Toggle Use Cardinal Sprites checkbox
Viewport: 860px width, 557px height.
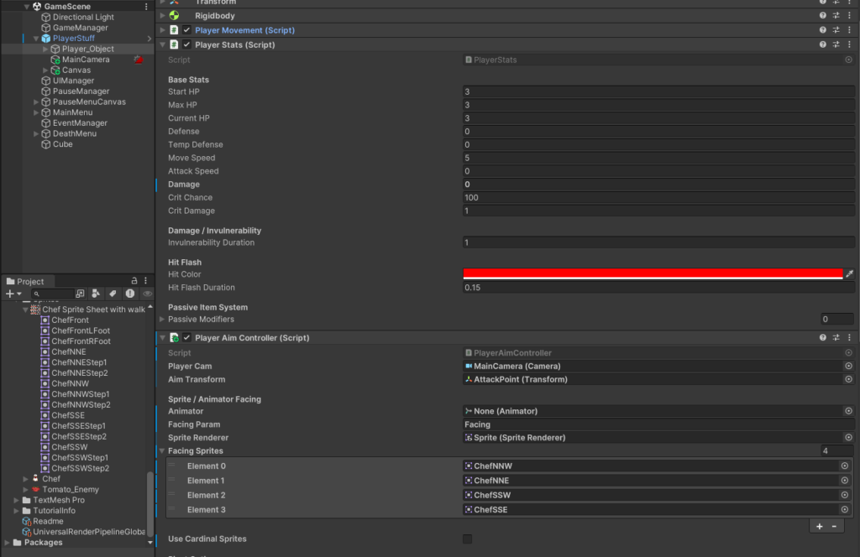coord(468,539)
